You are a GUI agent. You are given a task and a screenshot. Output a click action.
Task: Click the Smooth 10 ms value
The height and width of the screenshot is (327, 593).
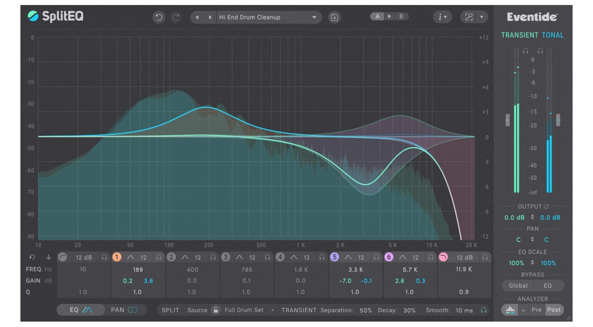click(x=464, y=310)
